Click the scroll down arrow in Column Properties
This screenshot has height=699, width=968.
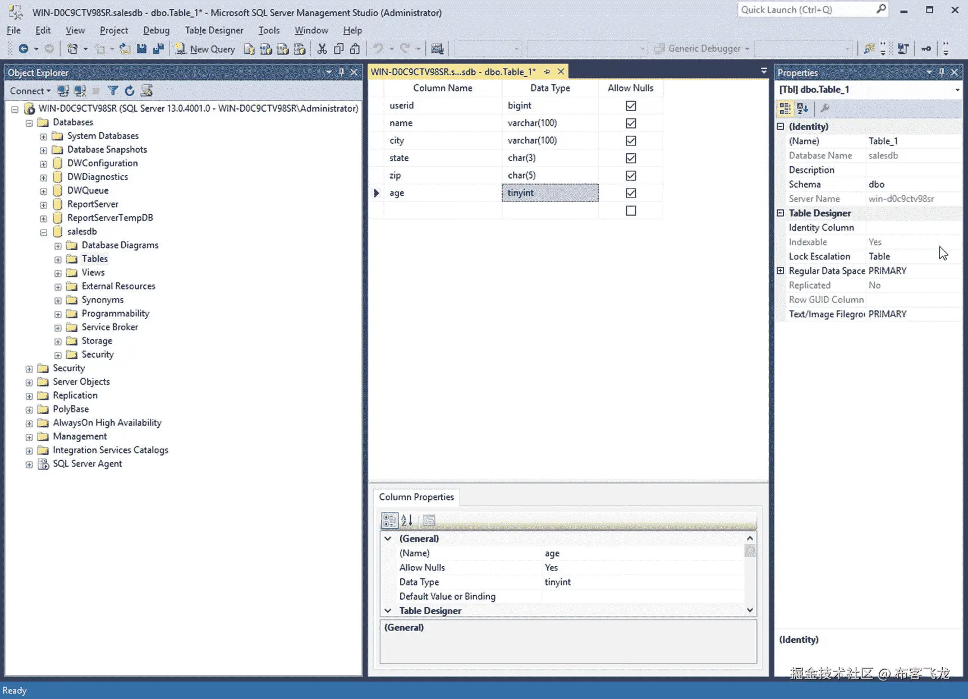(750, 610)
